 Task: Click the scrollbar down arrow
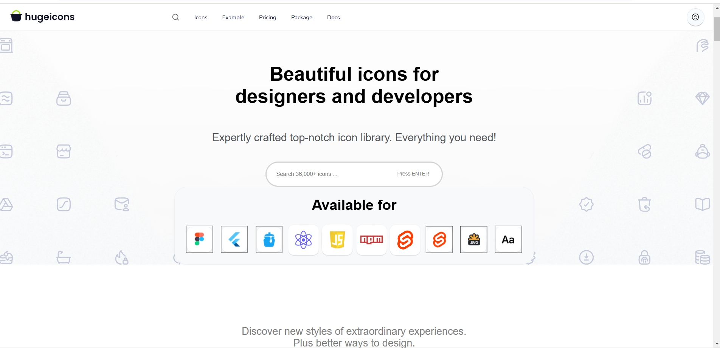(717, 344)
